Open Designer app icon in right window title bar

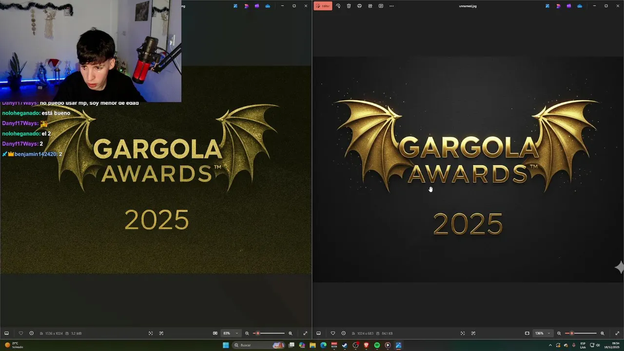(x=558, y=6)
